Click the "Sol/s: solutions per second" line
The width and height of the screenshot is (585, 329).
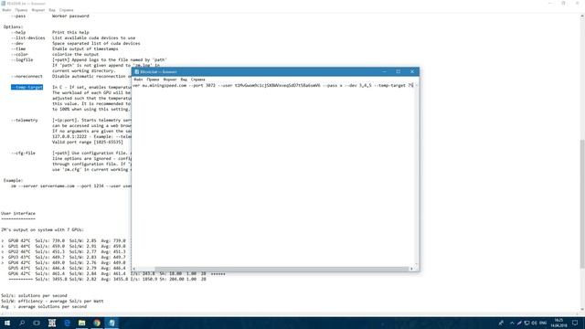pyautogui.click(x=34, y=295)
